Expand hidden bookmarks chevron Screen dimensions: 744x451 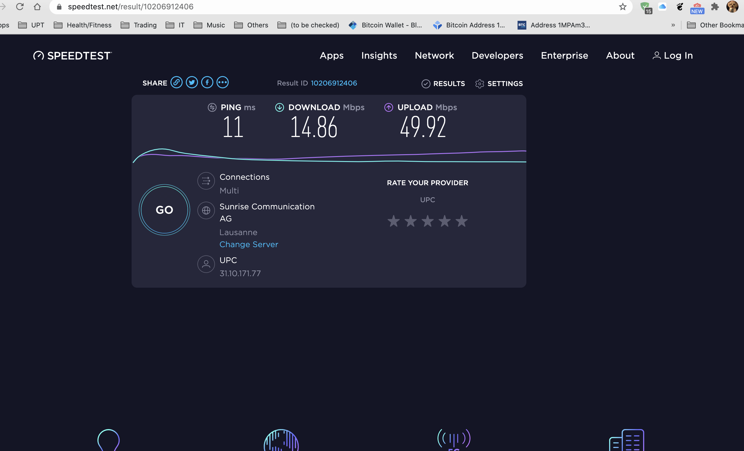pyautogui.click(x=673, y=25)
